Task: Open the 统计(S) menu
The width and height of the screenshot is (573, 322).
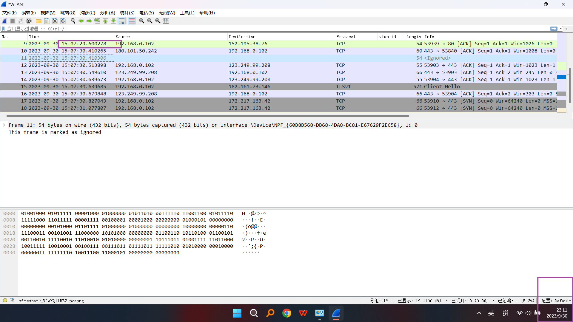Action: click(x=127, y=13)
